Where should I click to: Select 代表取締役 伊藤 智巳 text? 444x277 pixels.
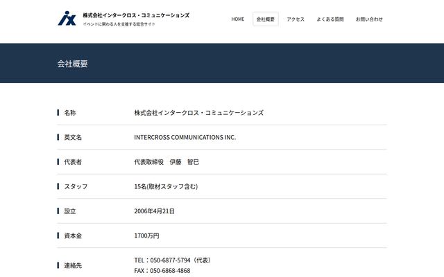[x=166, y=162]
